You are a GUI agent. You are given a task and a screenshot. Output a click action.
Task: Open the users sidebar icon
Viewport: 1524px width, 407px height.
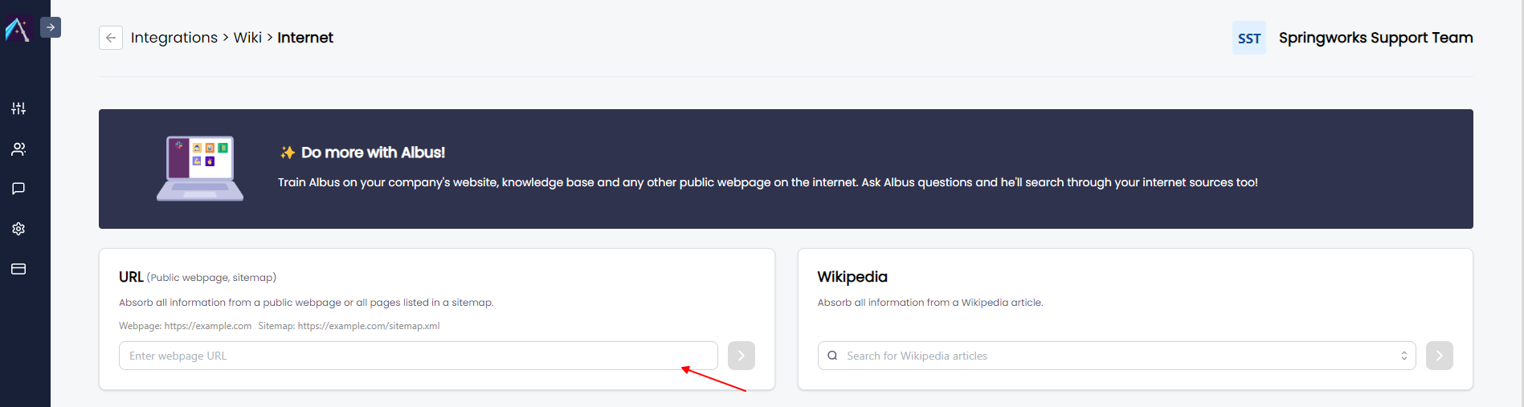coord(18,149)
